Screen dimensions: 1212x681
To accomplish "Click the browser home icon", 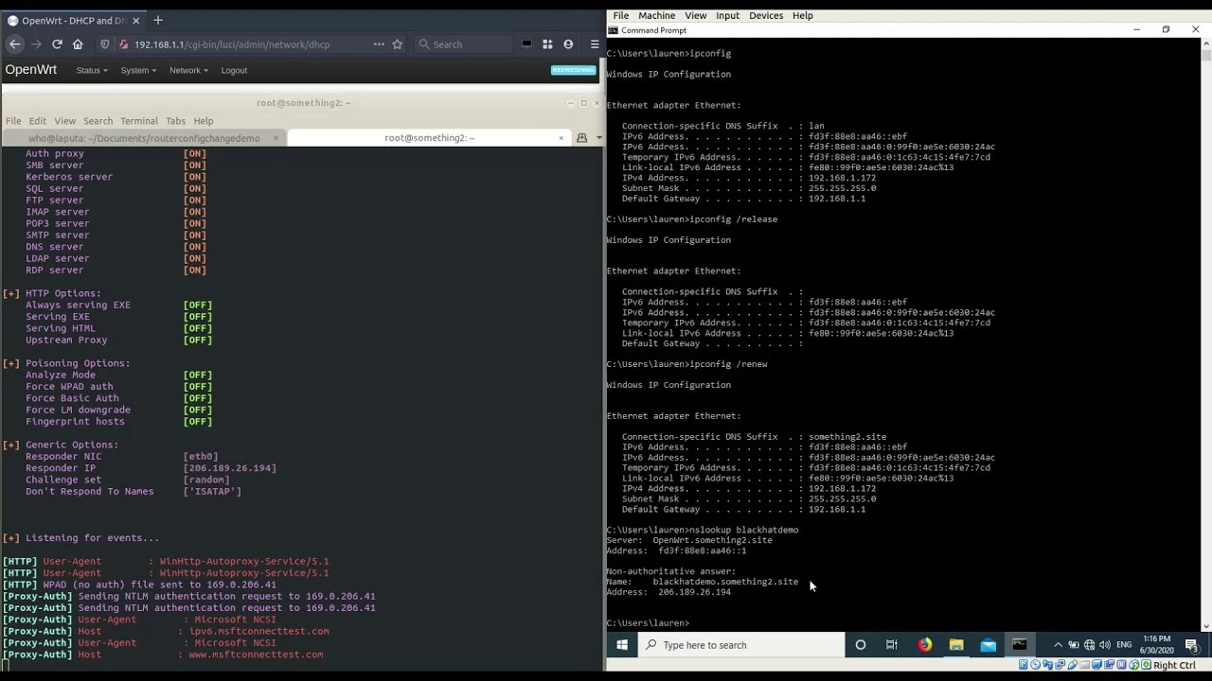I will [x=78, y=44].
